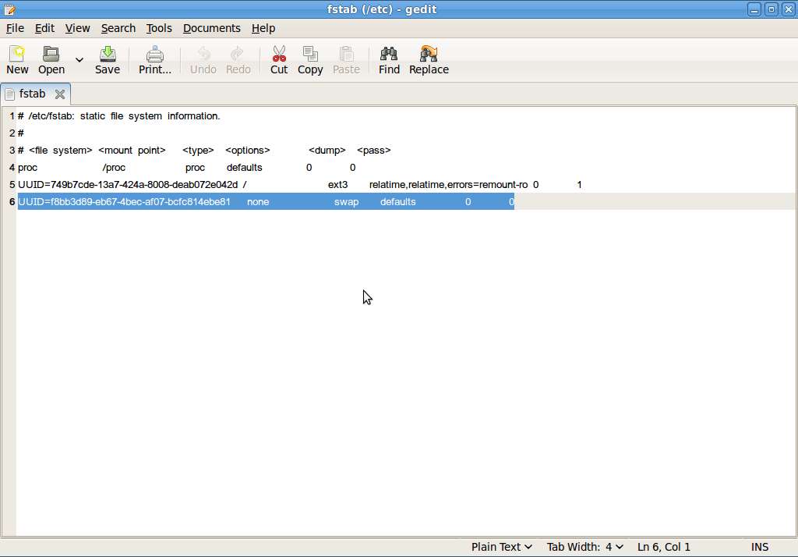Open the Edit menu
The width and height of the screenshot is (798, 557).
(x=44, y=28)
